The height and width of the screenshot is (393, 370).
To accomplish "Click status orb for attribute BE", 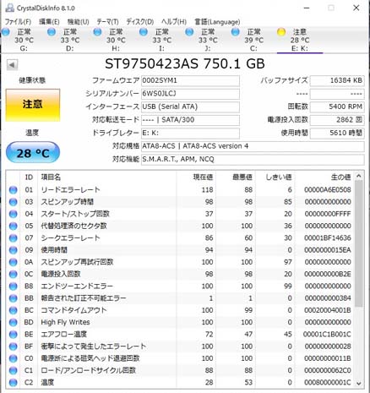I will [x=13, y=335].
